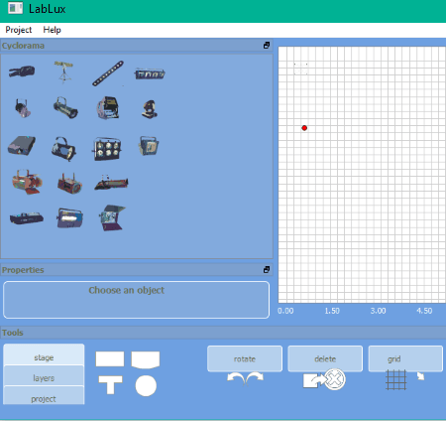The height and width of the screenshot is (421, 446).
Task: Click the LabLux application icon
Action: click(15, 8)
